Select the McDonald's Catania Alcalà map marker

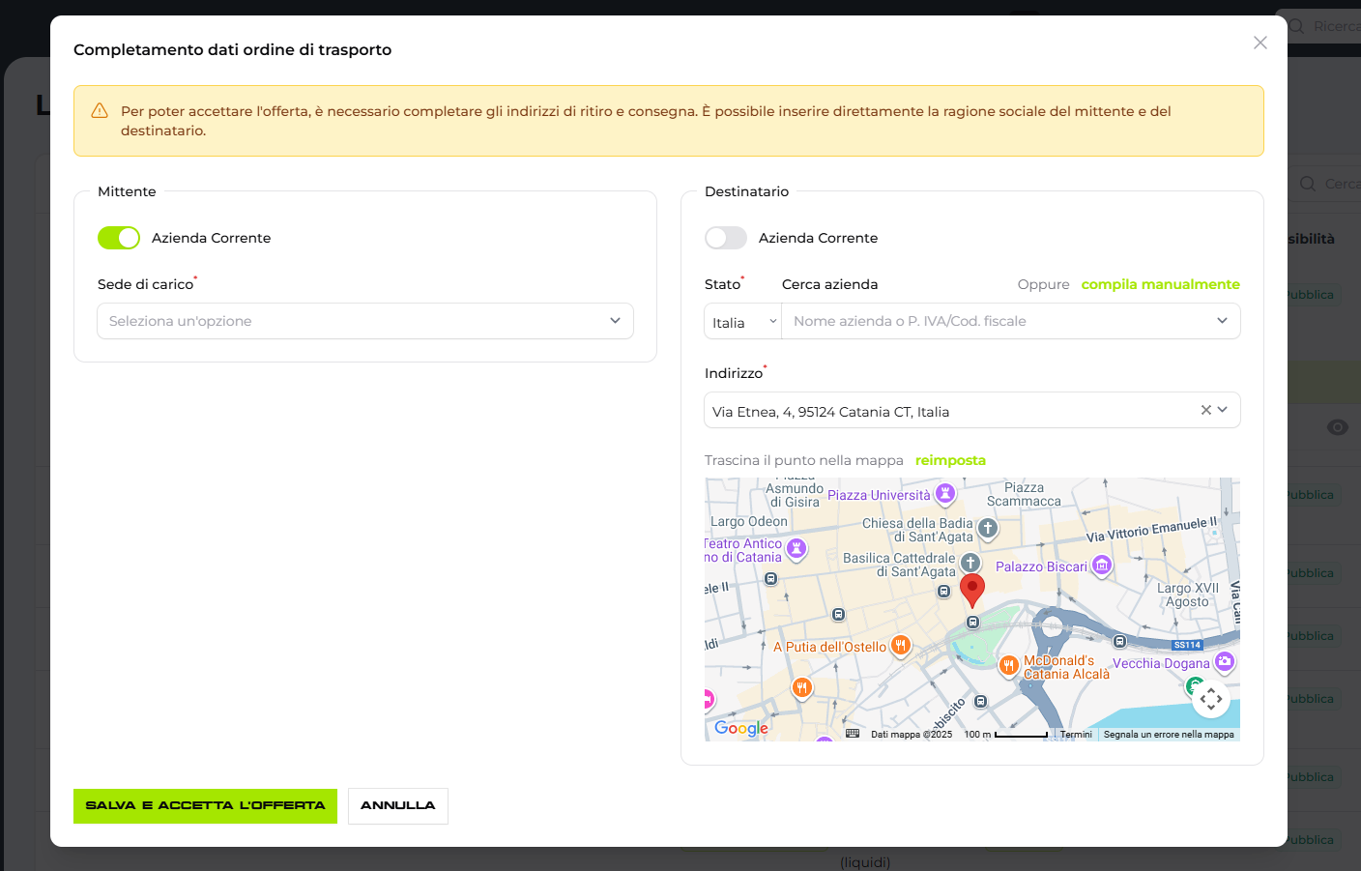1008,665
